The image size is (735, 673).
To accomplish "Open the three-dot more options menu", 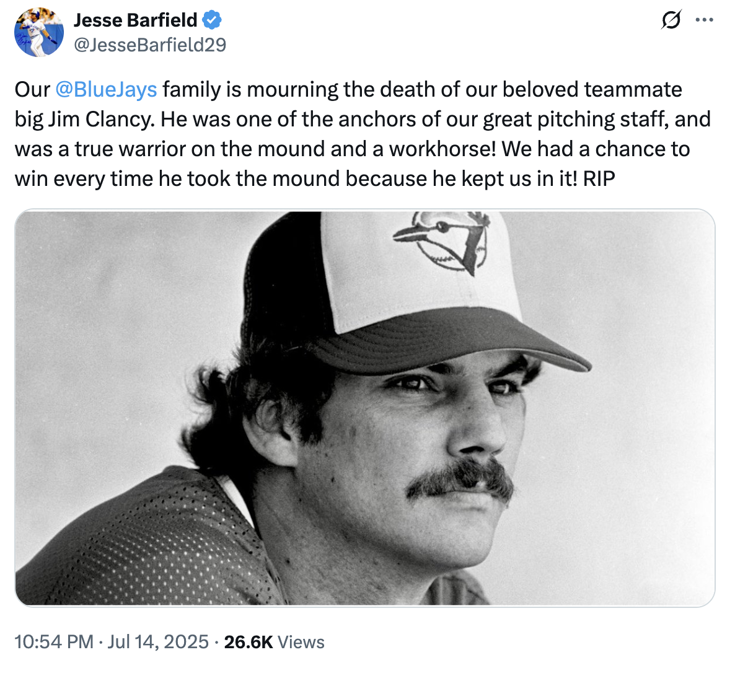I will [705, 20].
